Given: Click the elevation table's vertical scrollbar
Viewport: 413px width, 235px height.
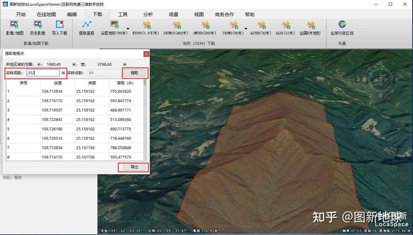Looking at the screenshot, I should [x=145, y=120].
